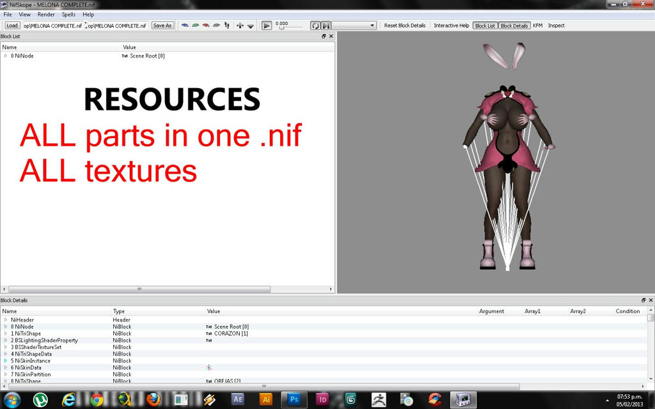Open the File menu
Image resolution: width=655 pixels, height=409 pixels.
coord(8,14)
